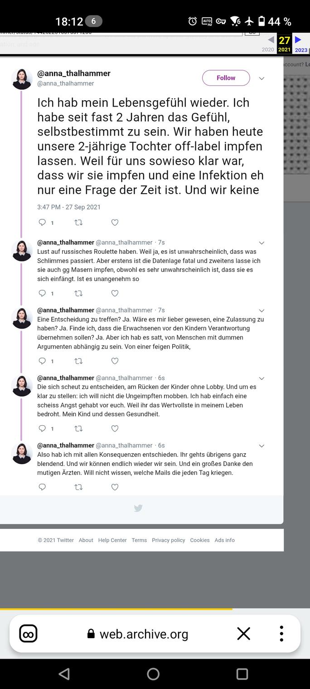Open options chevron on 'Also hab ich' reply
Image resolution: width=310 pixels, height=689 pixels.
(x=262, y=446)
